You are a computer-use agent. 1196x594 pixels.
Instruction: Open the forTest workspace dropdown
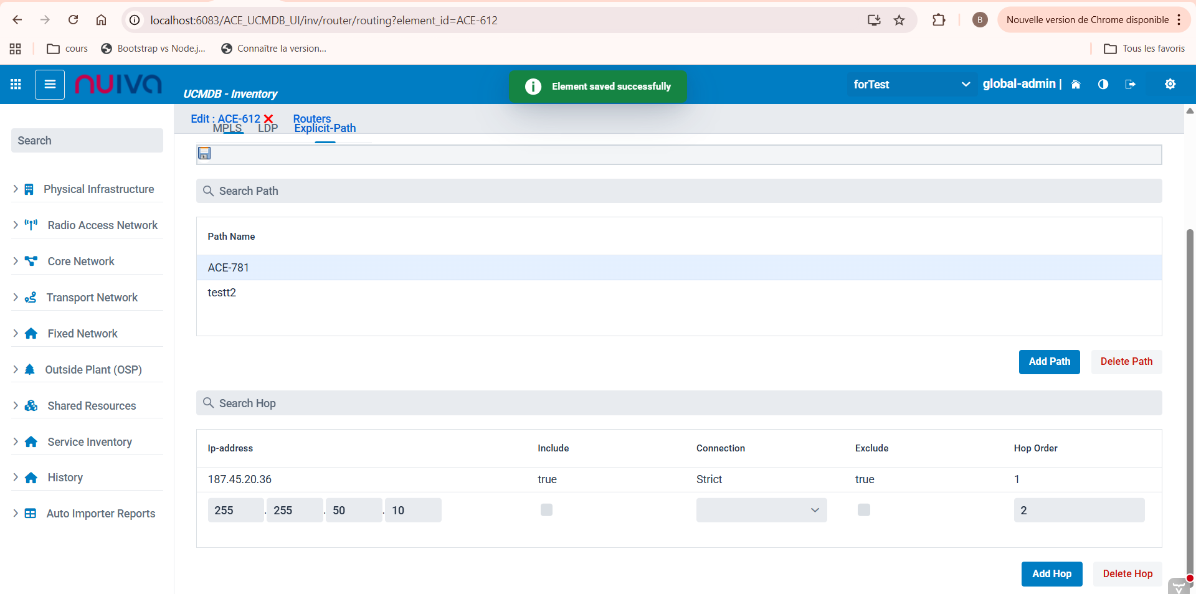point(911,84)
